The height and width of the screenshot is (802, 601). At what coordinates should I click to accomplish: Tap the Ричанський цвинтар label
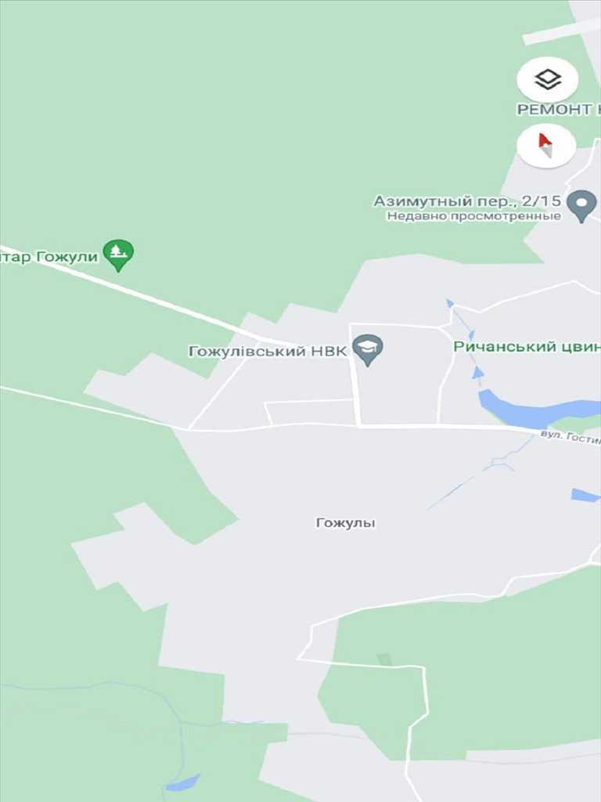click(527, 346)
